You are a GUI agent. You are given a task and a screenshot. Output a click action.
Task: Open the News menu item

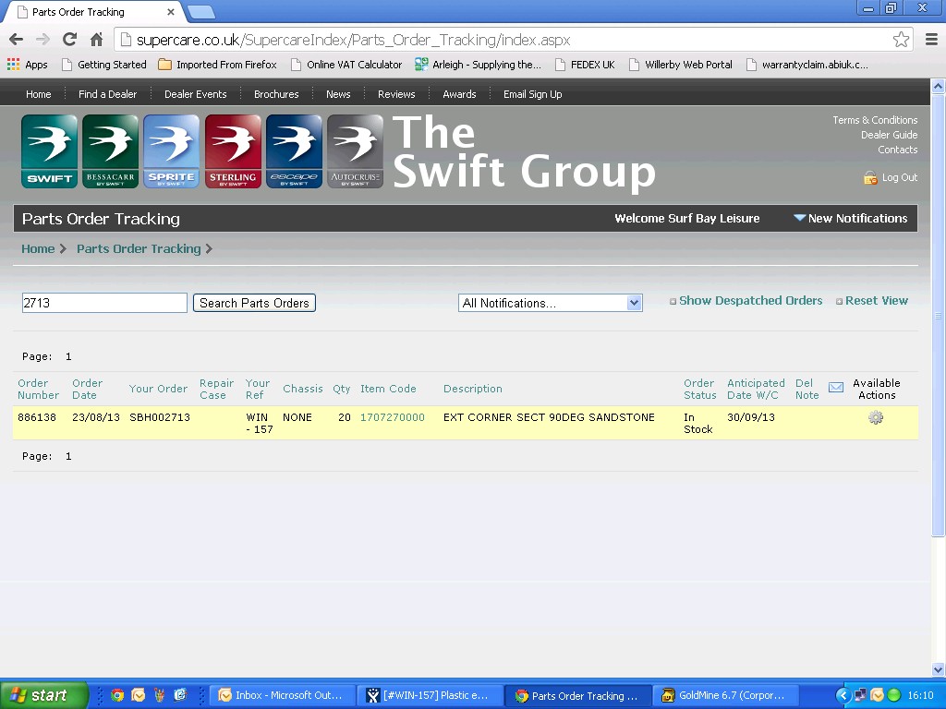tap(338, 94)
